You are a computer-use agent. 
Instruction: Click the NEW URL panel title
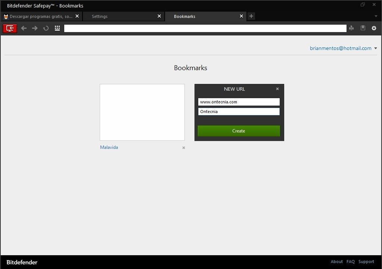235,89
